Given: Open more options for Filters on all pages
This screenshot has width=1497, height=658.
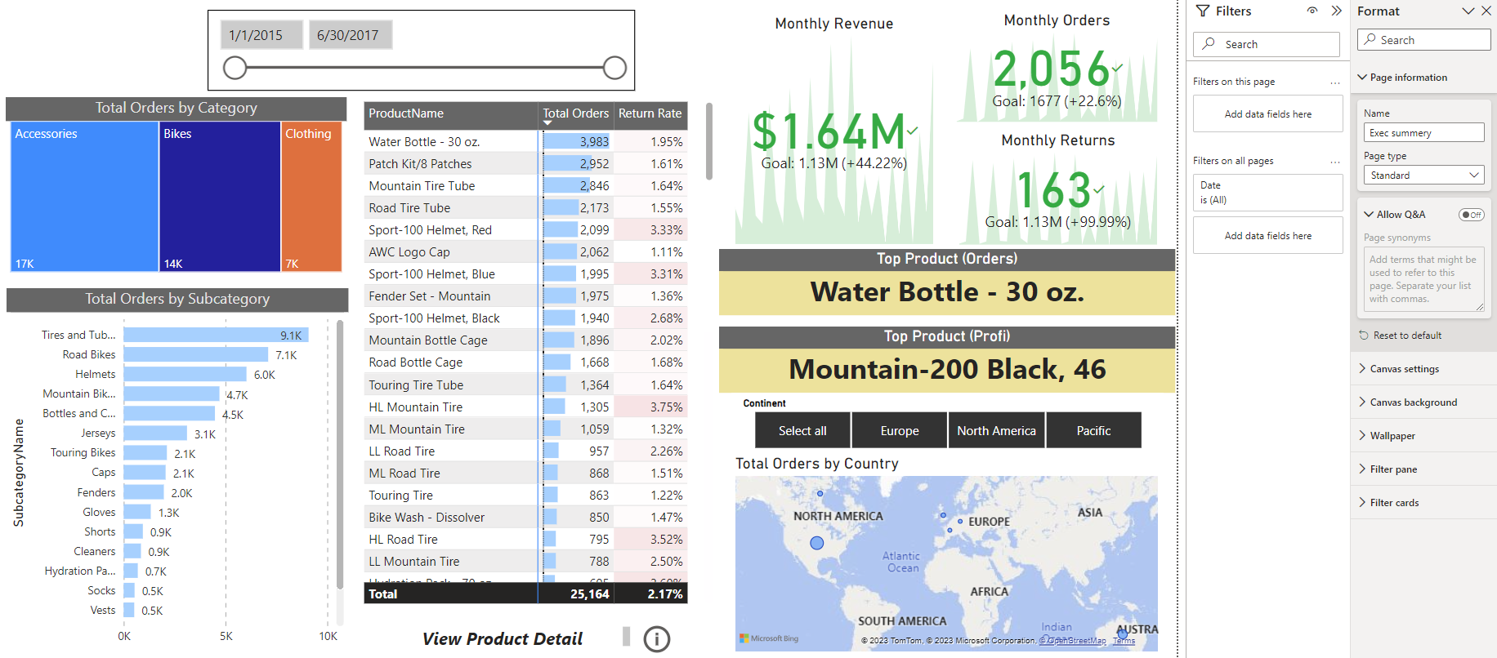Looking at the screenshot, I should [1335, 162].
